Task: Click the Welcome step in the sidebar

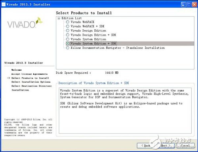Action: tap(16, 70)
